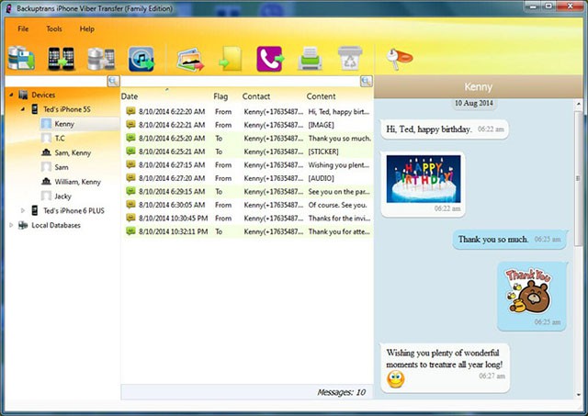
Task: Sort messages by Date column header
Action: [x=130, y=96]
